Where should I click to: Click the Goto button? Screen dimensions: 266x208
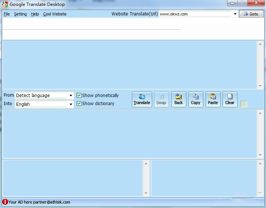click(251, 14)
